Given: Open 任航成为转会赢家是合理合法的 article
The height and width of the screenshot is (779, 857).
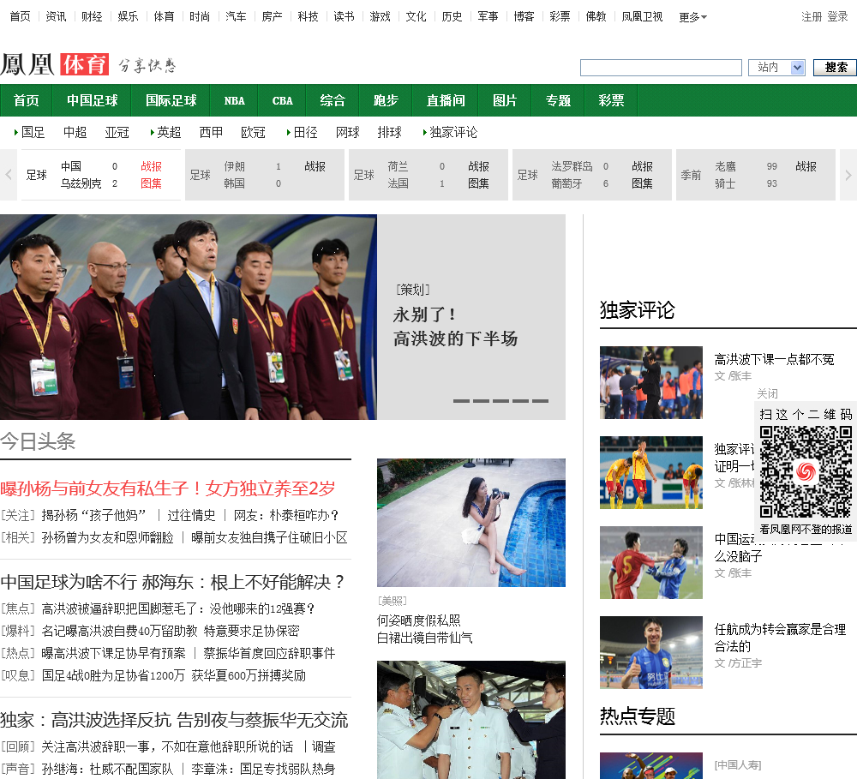Looking at the screenshot, I should 780,638.
